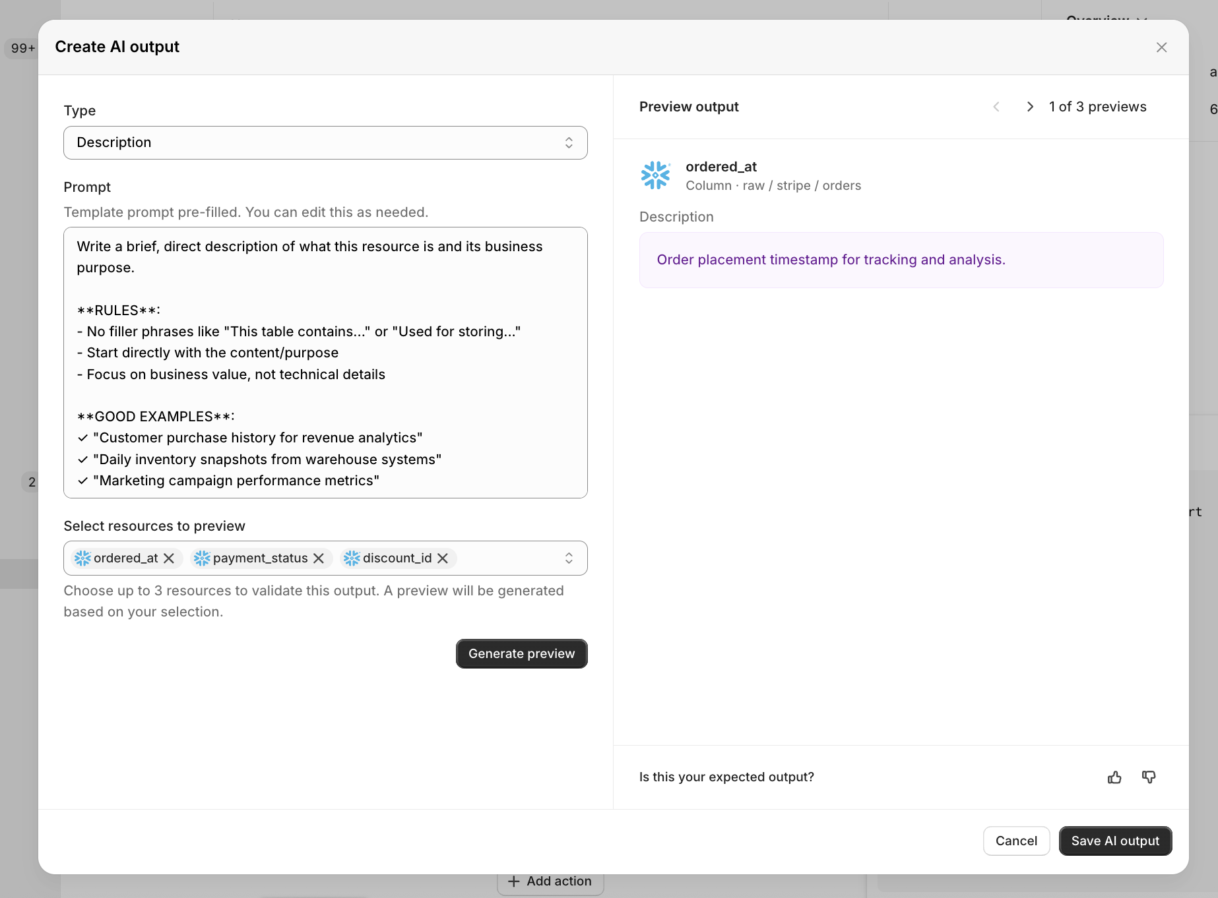Viewport: 1218px width, 898px height.
Task: Remove the payment_status resource chip
Action: (x=319, y=558)
